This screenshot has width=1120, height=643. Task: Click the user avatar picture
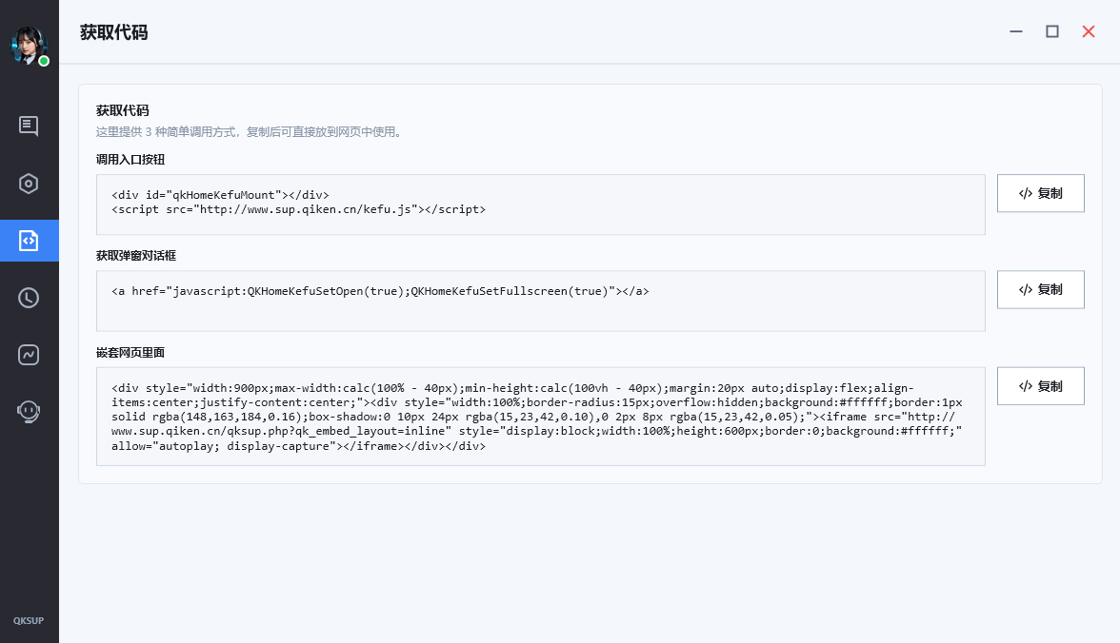(x=29, y=46)
